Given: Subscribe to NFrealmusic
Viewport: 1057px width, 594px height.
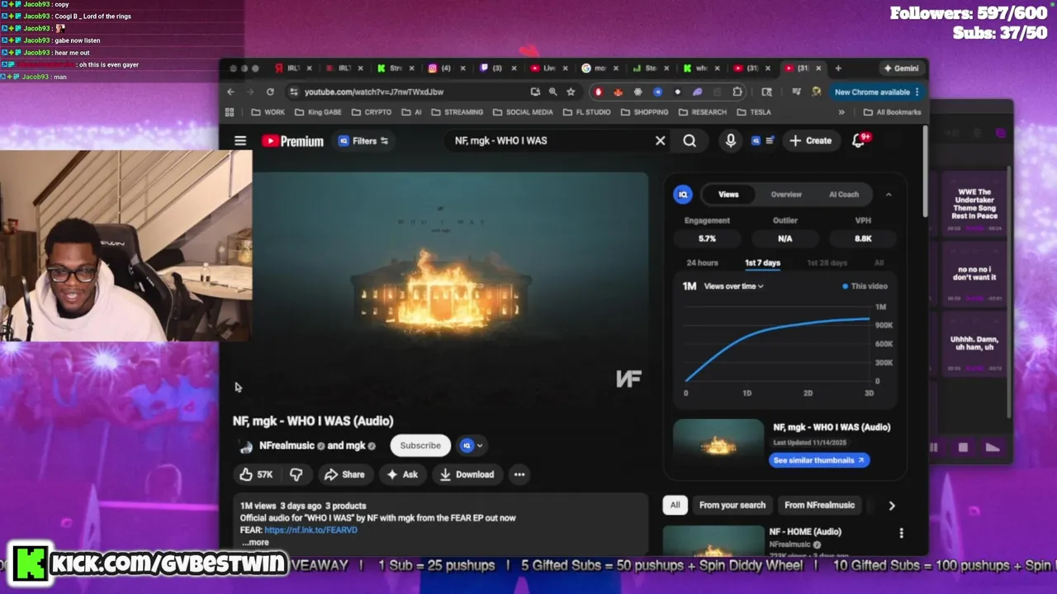Looking at the screenshot, I should (x=420, y=445).
